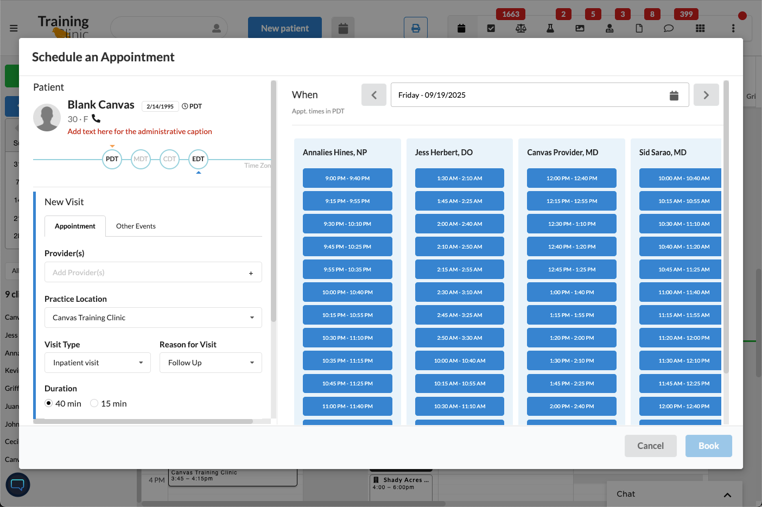Viewport: 762px width, 507px height.
Task: Expand the Chat panel chevron
Action: click(727, 495)
